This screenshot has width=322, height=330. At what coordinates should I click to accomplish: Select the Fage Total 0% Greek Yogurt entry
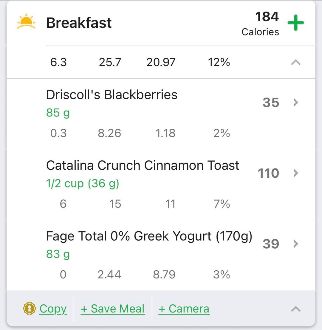coord(149,236)
